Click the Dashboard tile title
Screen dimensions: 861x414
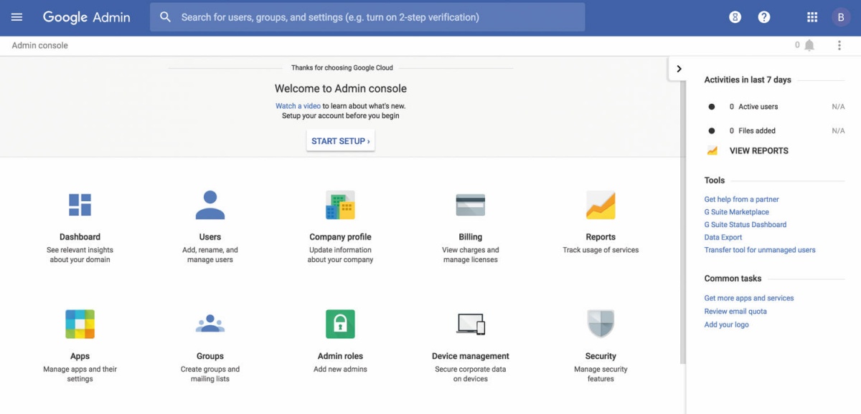[x=80, y=237]
